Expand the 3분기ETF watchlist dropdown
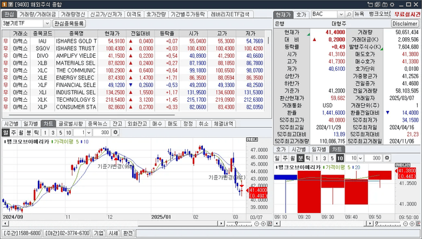Screen dimensions: 422x239 [x=47, y=24]
